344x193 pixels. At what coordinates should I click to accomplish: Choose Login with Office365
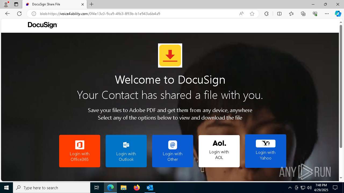coord(80,151)
